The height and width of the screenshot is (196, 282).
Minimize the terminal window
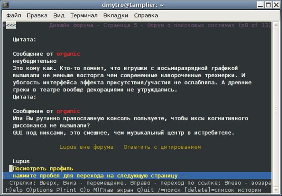[260, 5]
